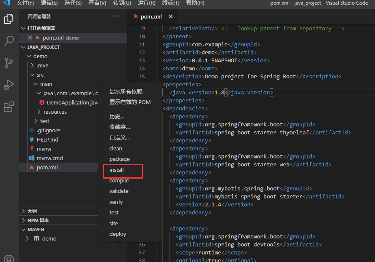
Task: Click the Maven 'm' icon beside demo
Action: [x=36, y=238]
